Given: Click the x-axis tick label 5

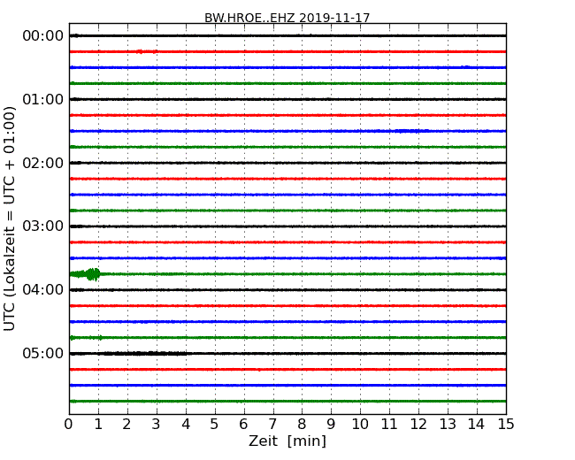Looking at the screenshot, I should tap(215, 425).
